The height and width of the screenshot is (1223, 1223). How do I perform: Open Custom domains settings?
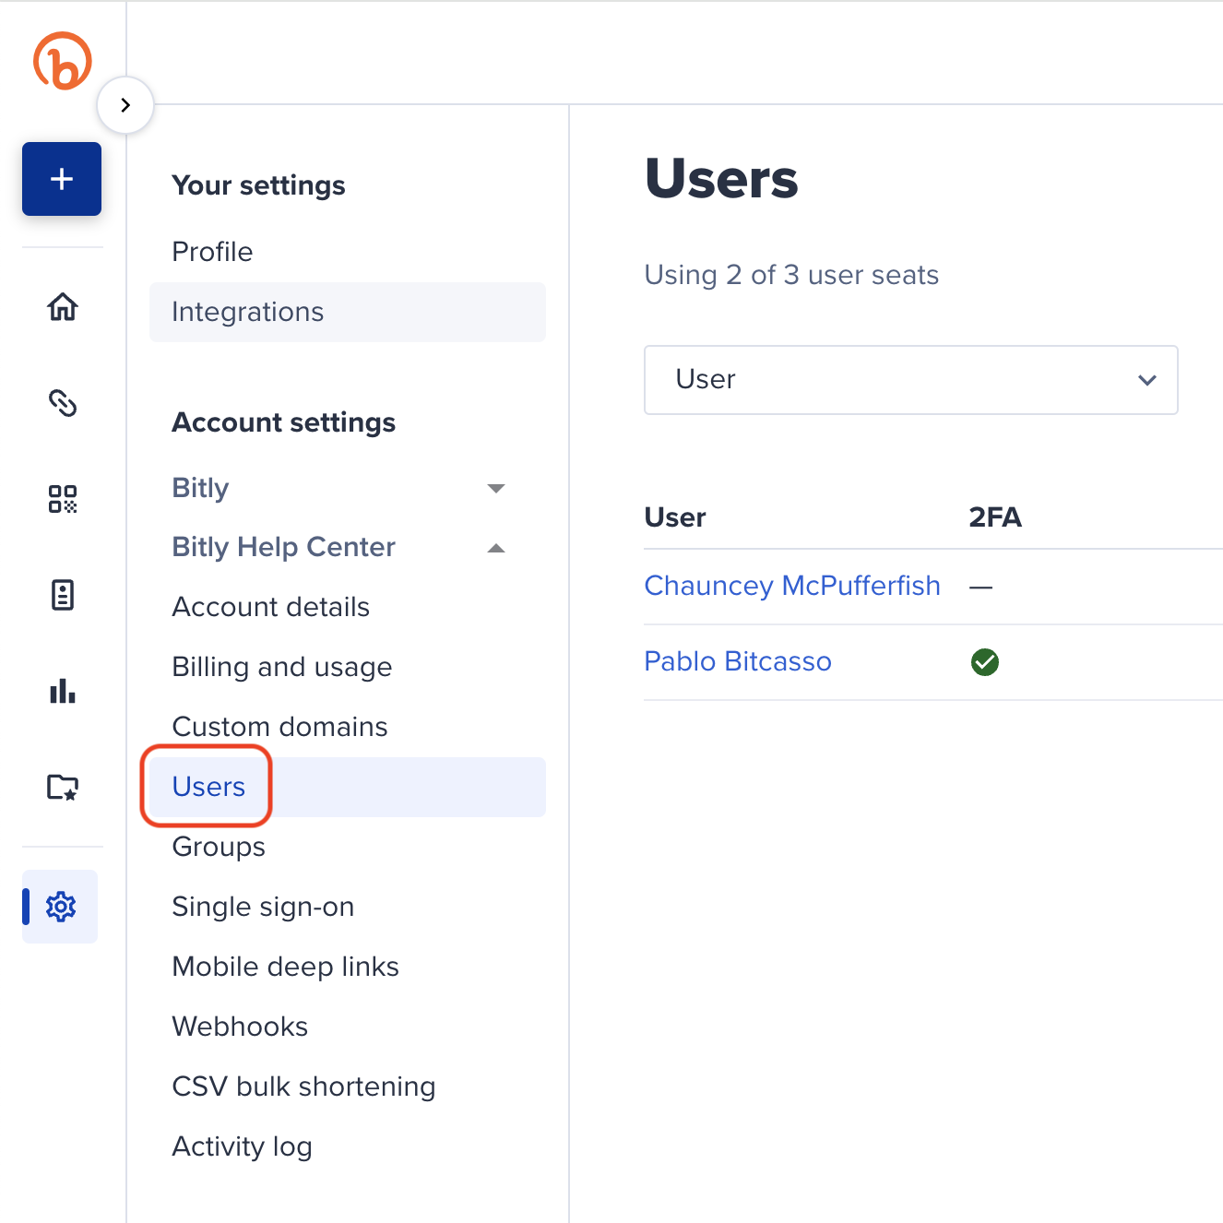(x=280, y=727)
